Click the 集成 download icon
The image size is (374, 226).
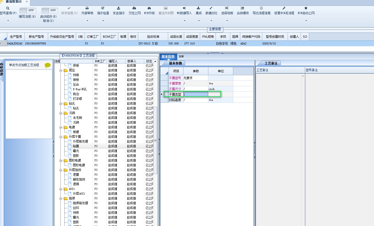(x=198, y=8)
